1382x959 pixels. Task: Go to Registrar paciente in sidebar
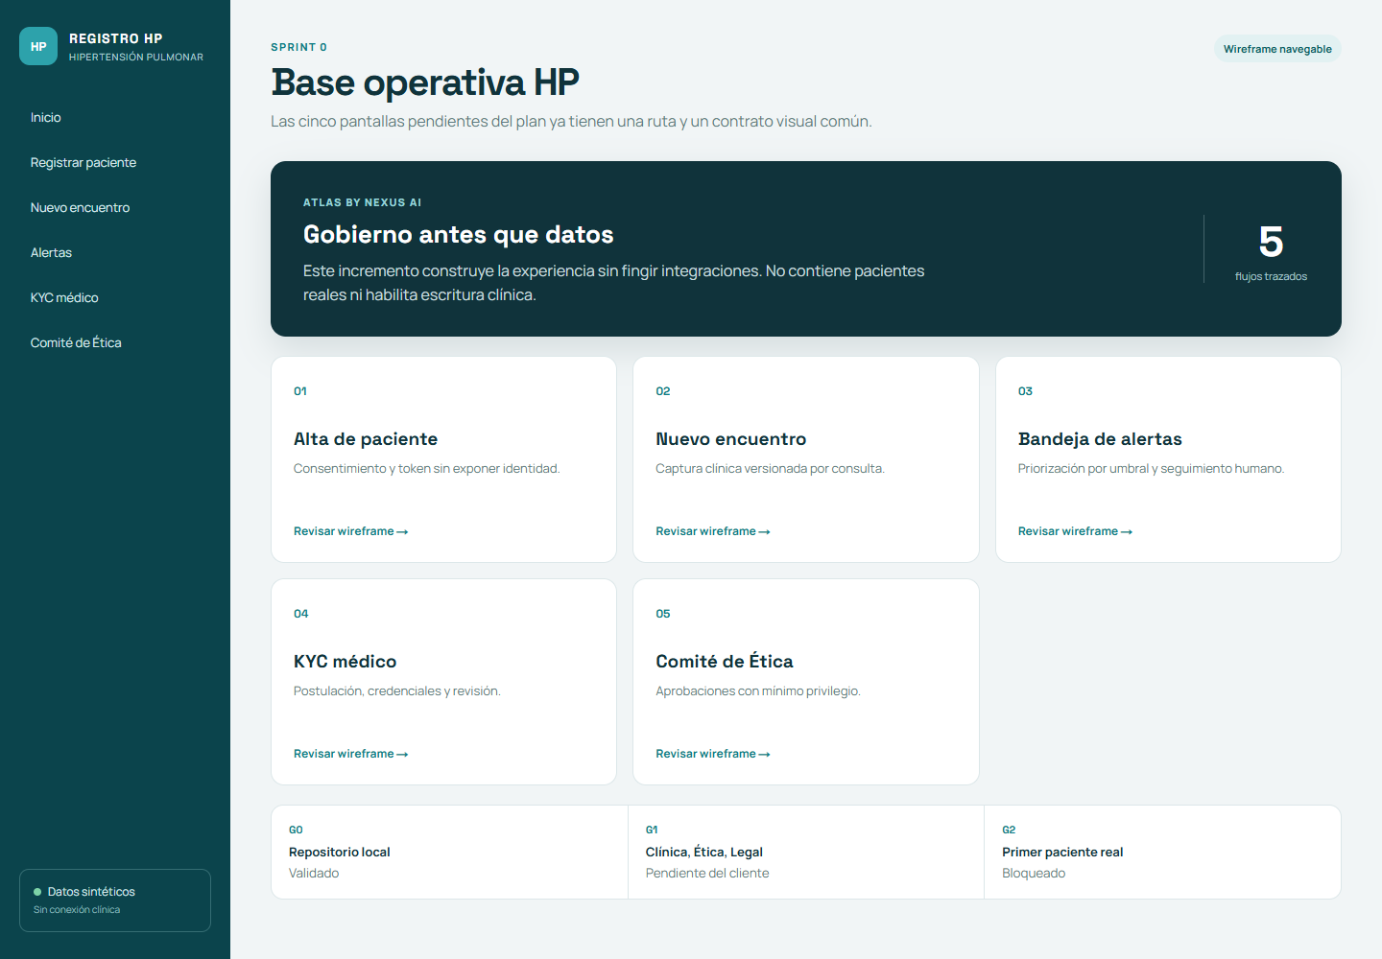[x=115, y=162]
